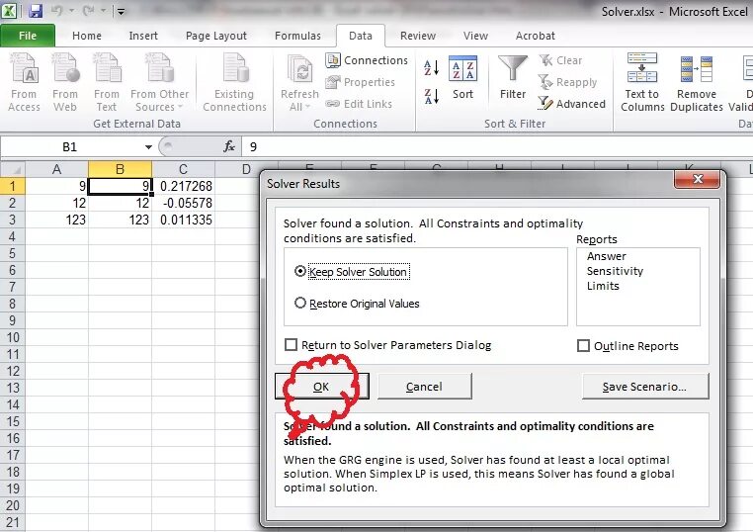The width and height of the screenshot is (753, 532).
Task: Switch to the Insert tab
Action: click(x=143, y=36)
